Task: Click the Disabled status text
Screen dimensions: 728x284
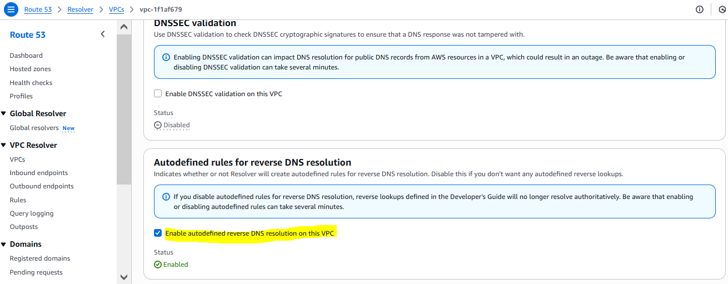Action: (x=177, y=125)
